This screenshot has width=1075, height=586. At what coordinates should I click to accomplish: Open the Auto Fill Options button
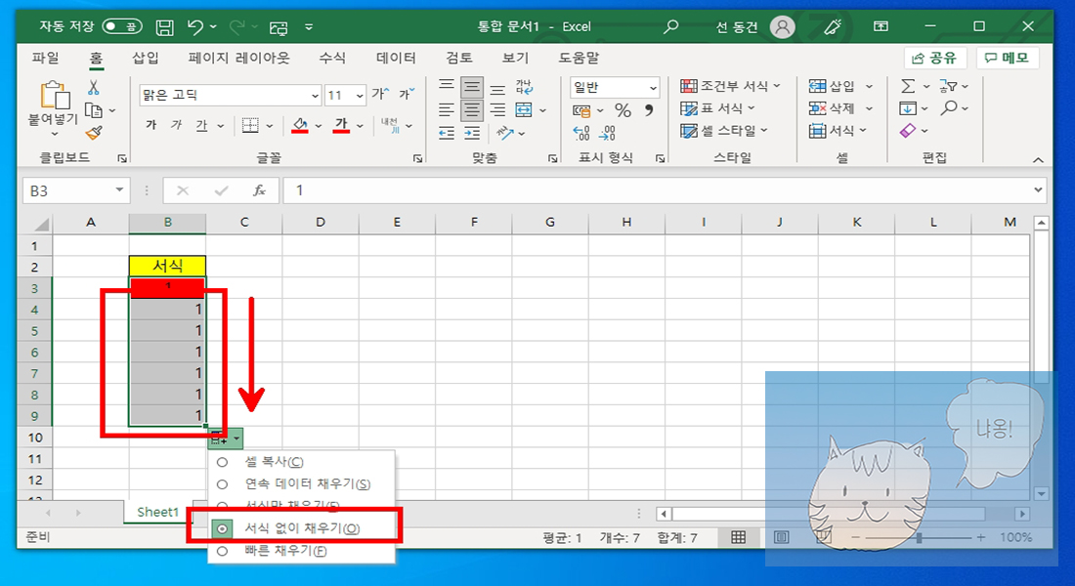coord(226,438)
